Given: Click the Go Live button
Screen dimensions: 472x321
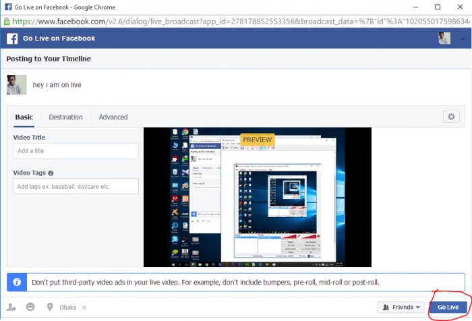Looking at the screenshot, I should coord(448,307).
